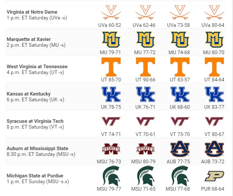This screenshot has width=233, height=196.
Task: Click the Virginia logo above UVa 60-52
Action: tap(111, 12)
